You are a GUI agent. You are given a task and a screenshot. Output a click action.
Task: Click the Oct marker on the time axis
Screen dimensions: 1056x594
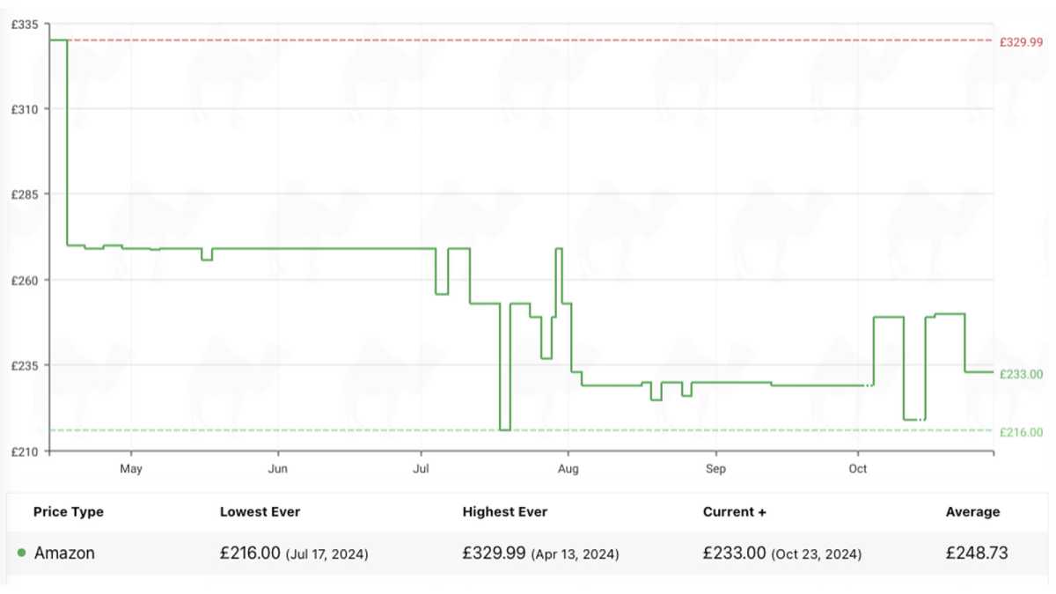[x=858, y=469]
